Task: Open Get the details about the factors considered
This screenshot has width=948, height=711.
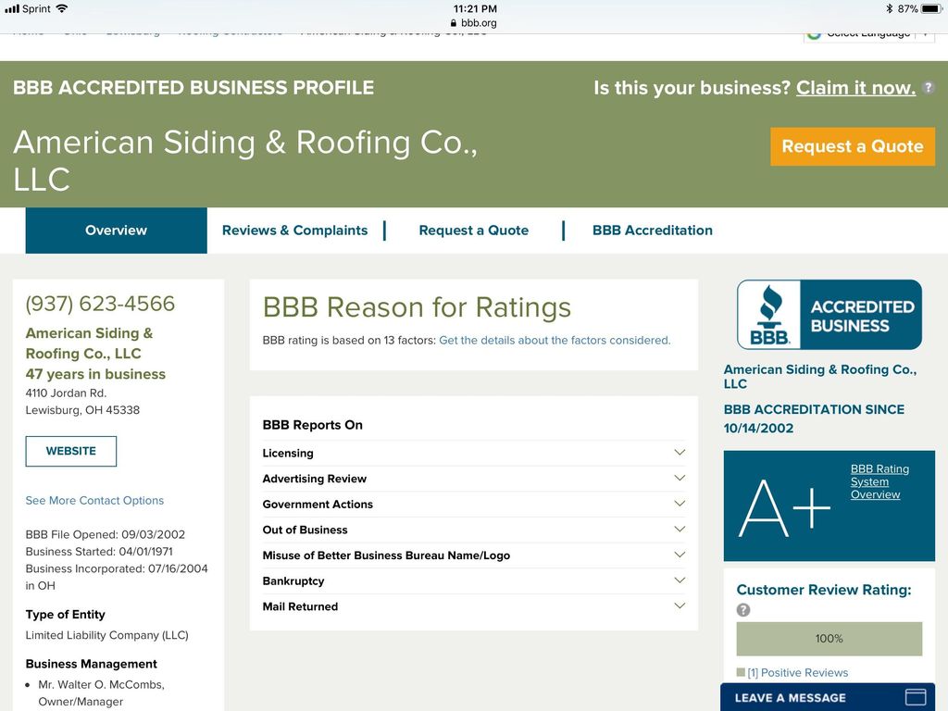Action: tap(555, 341)
